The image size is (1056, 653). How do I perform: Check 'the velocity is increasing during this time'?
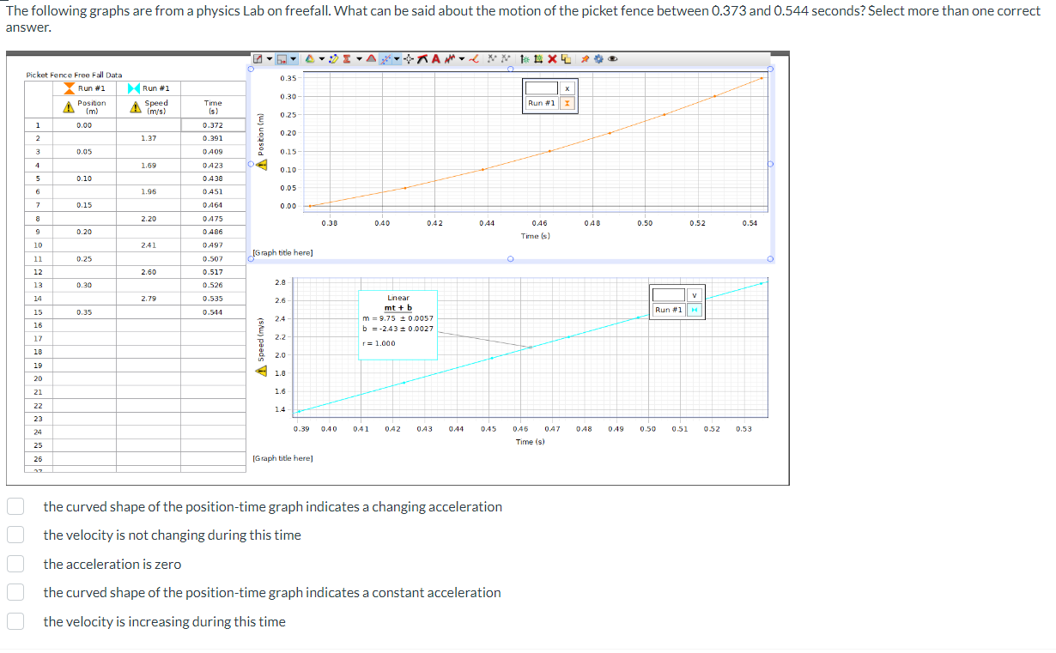point(15,621)
